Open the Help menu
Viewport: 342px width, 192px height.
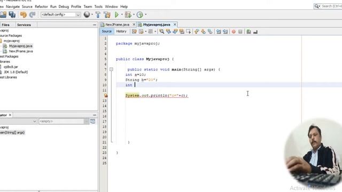click(x=124, y=6)
